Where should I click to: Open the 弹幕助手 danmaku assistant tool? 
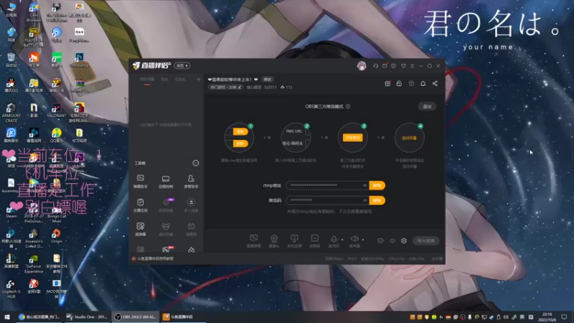140,182
